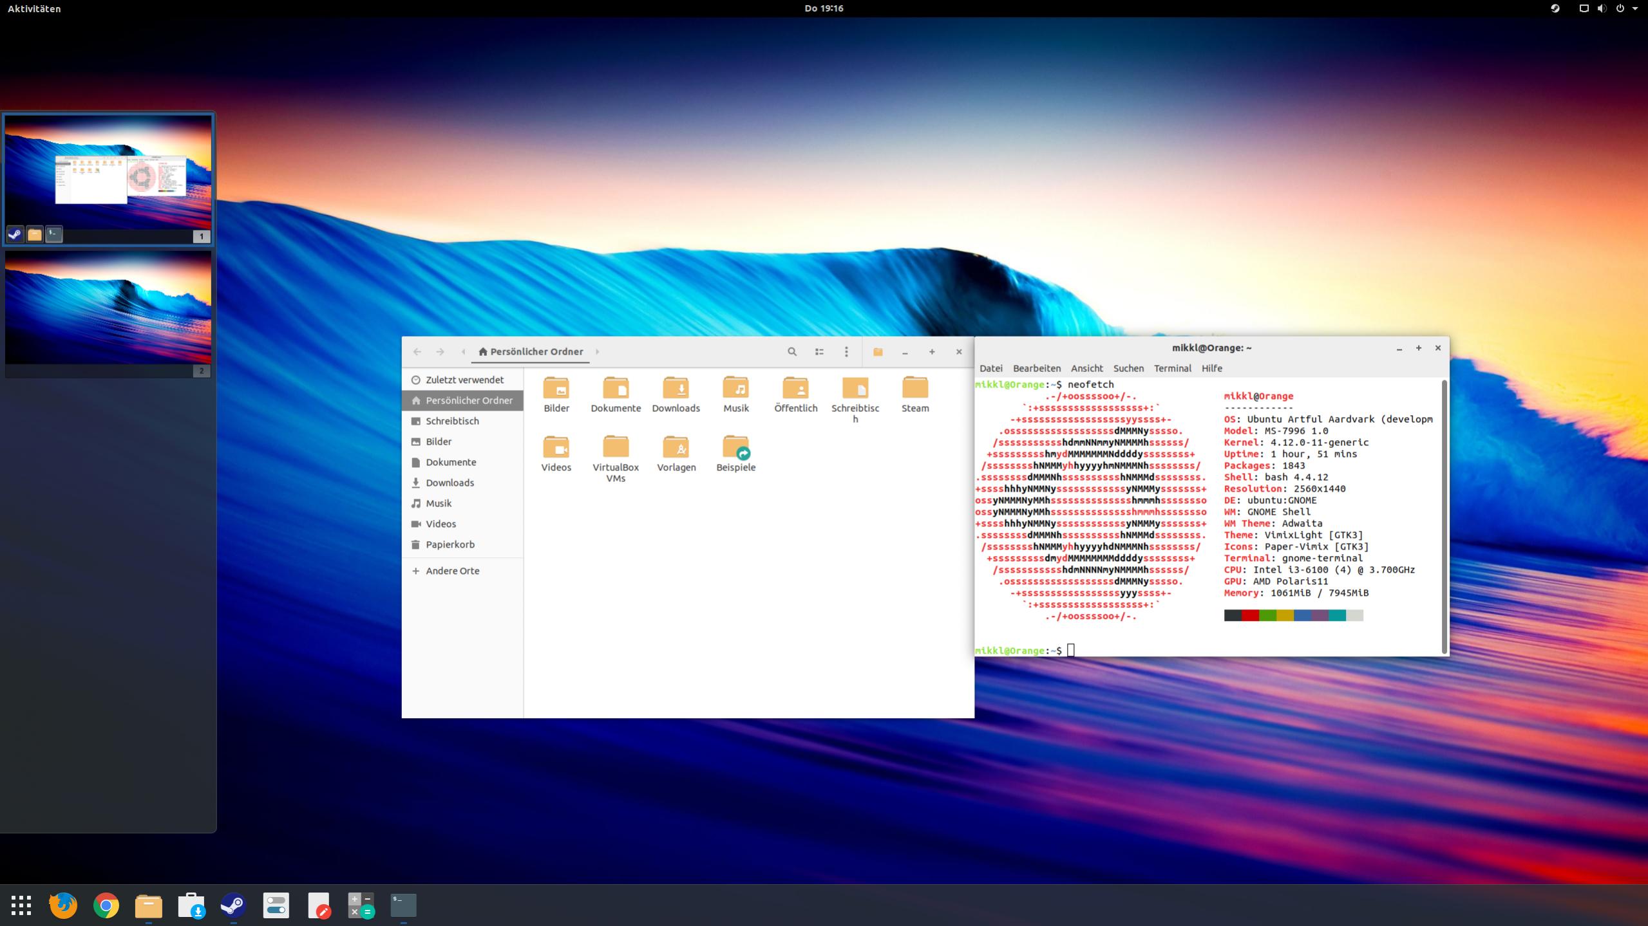This screenshot has height=926, width=1648.
Task: Open Google Chrome from the dock
Action: (x=106, y=905)
